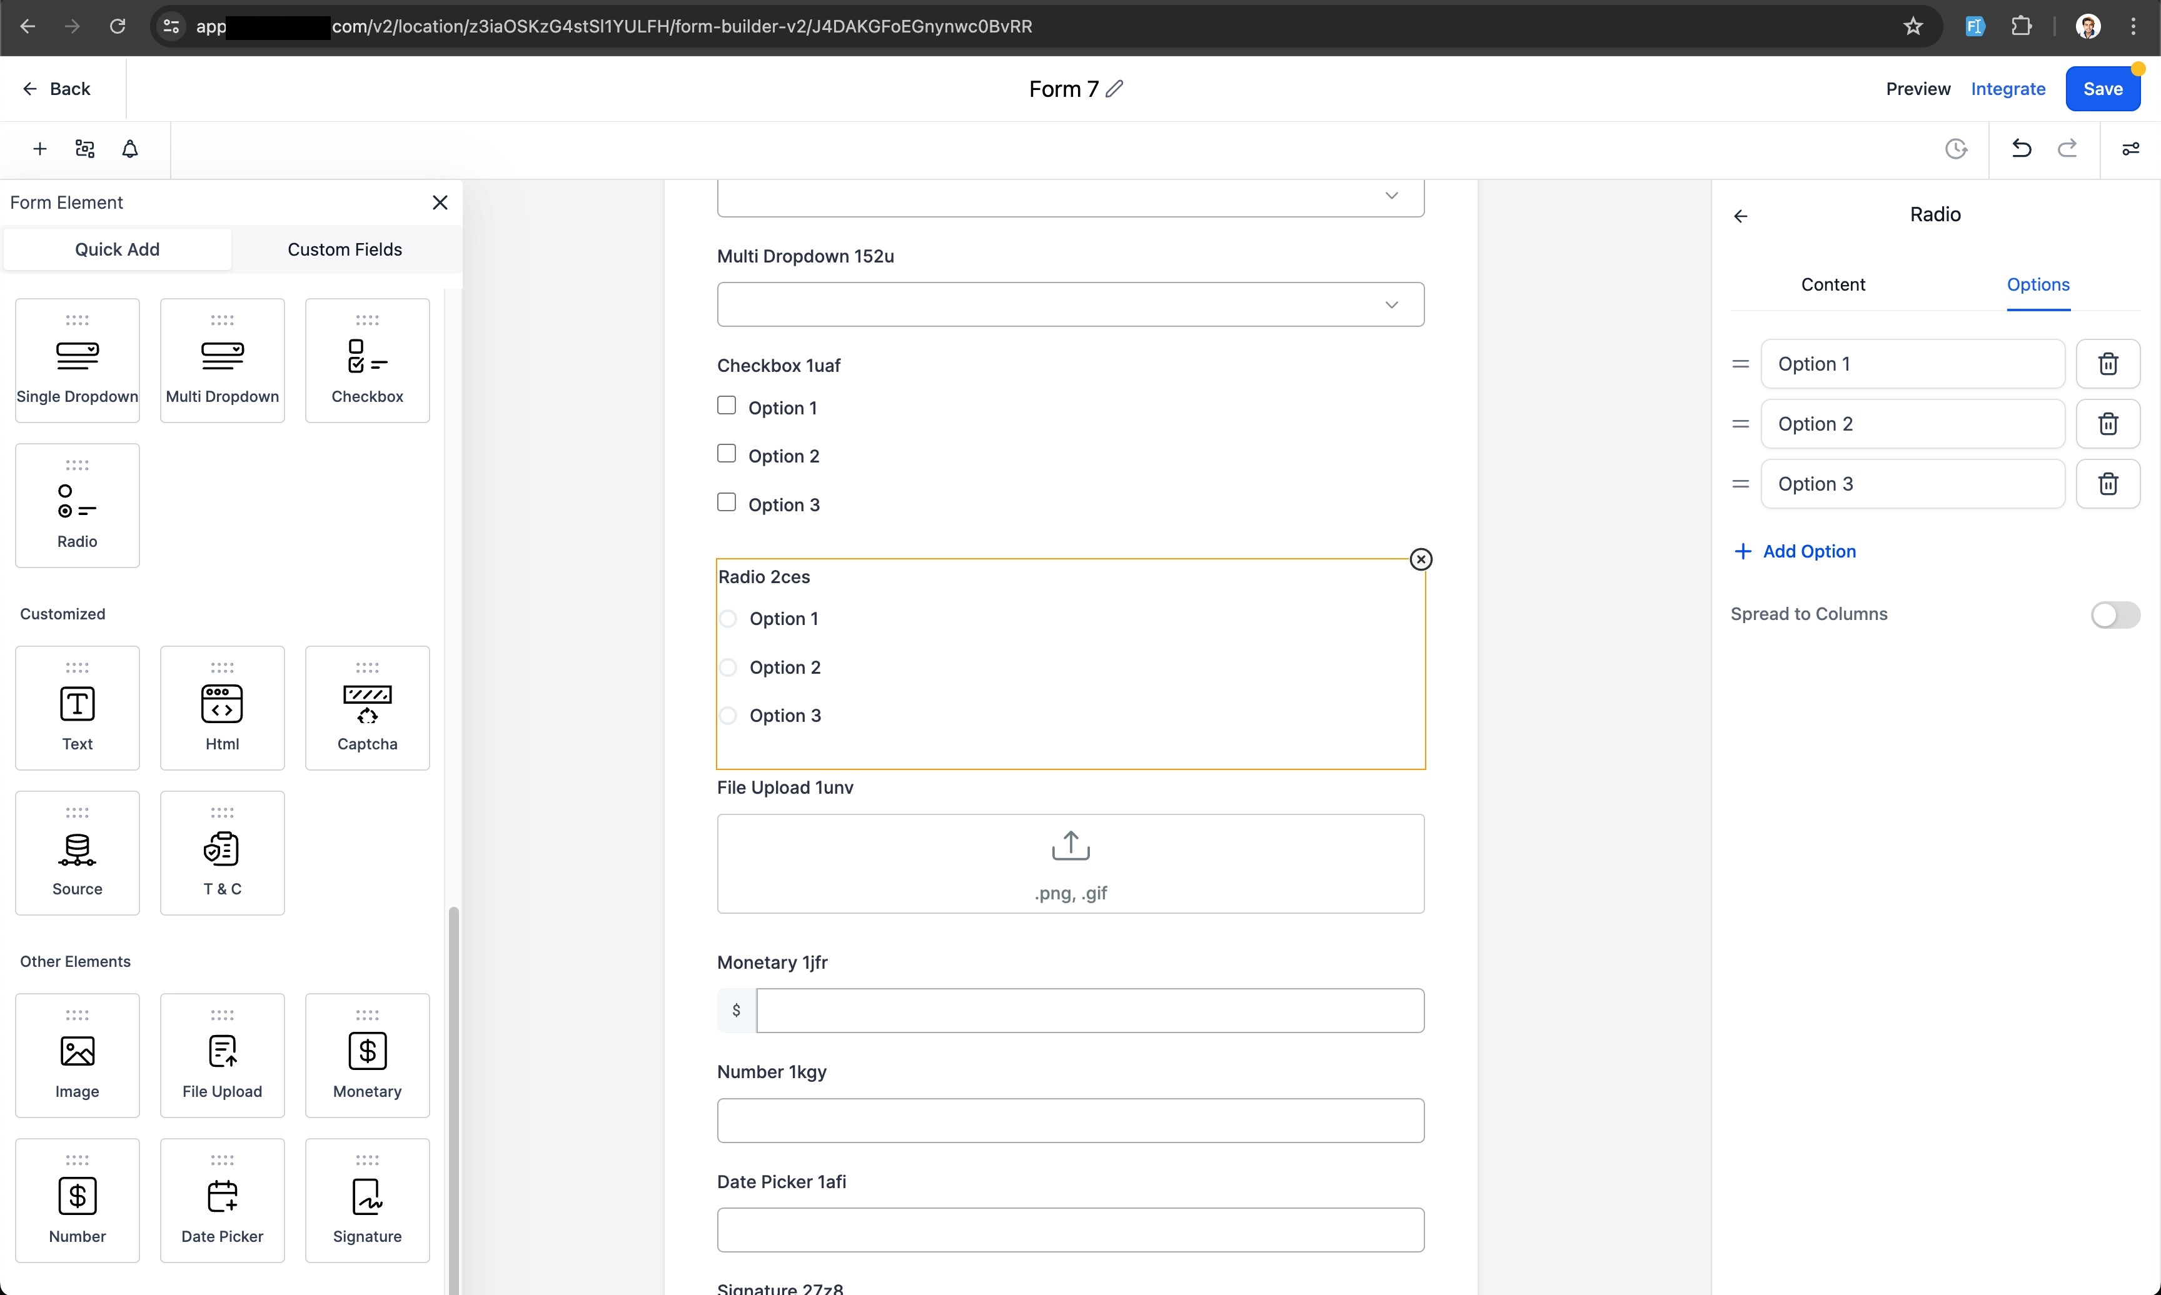Add the Html element

point(222,707)
